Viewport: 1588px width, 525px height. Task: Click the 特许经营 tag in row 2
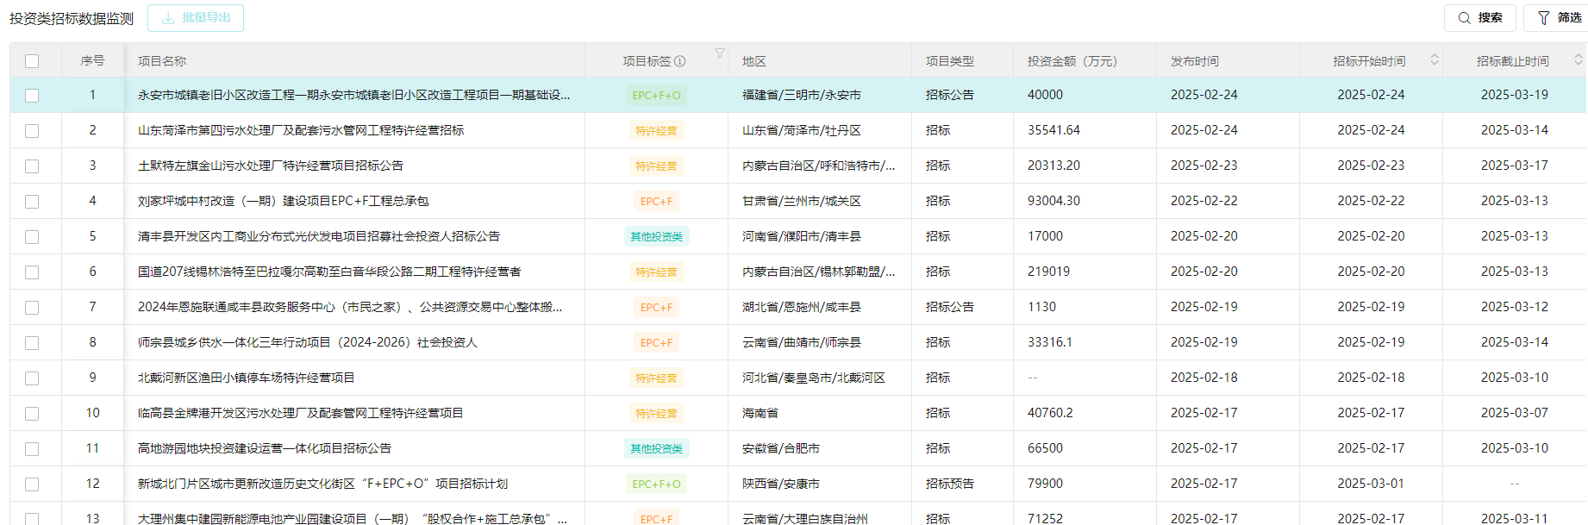coord(656,131)
